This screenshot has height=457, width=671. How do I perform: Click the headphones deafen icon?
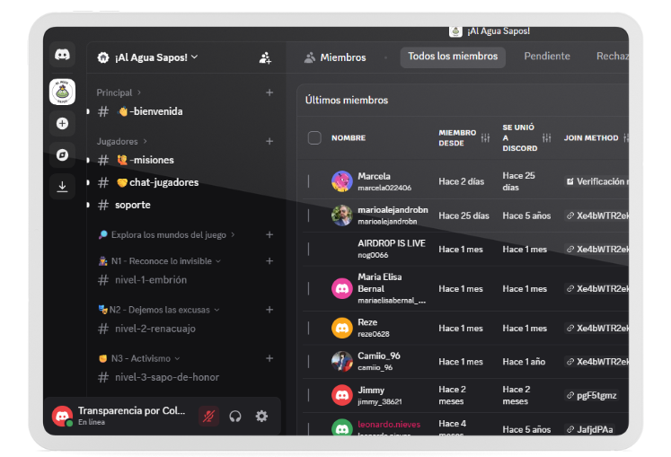coord(235,416)
